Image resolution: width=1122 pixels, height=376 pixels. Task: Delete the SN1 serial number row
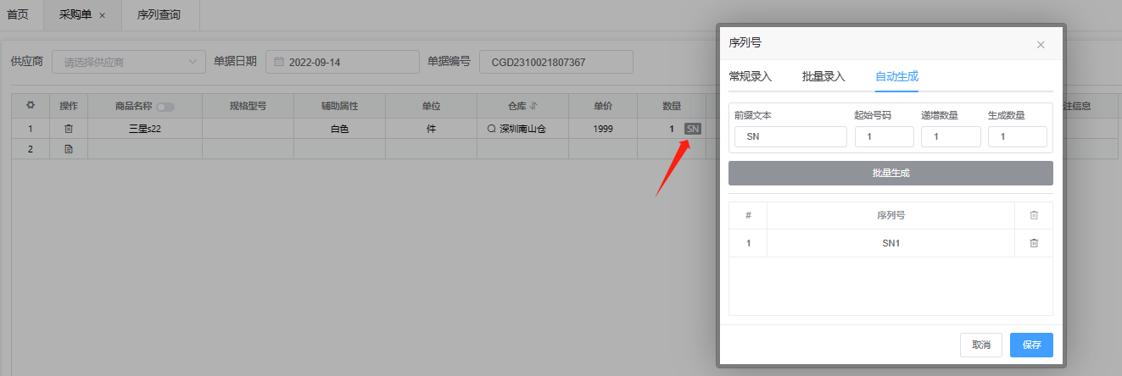1033,243
